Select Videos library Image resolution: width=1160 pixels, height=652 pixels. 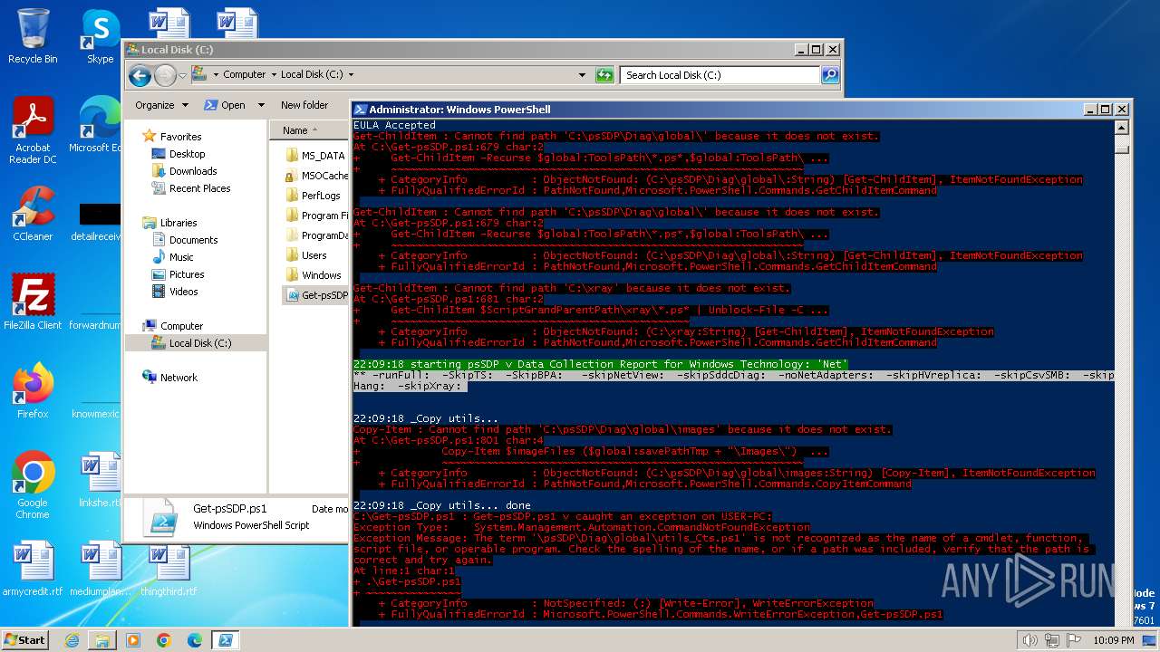click(183, 292)
